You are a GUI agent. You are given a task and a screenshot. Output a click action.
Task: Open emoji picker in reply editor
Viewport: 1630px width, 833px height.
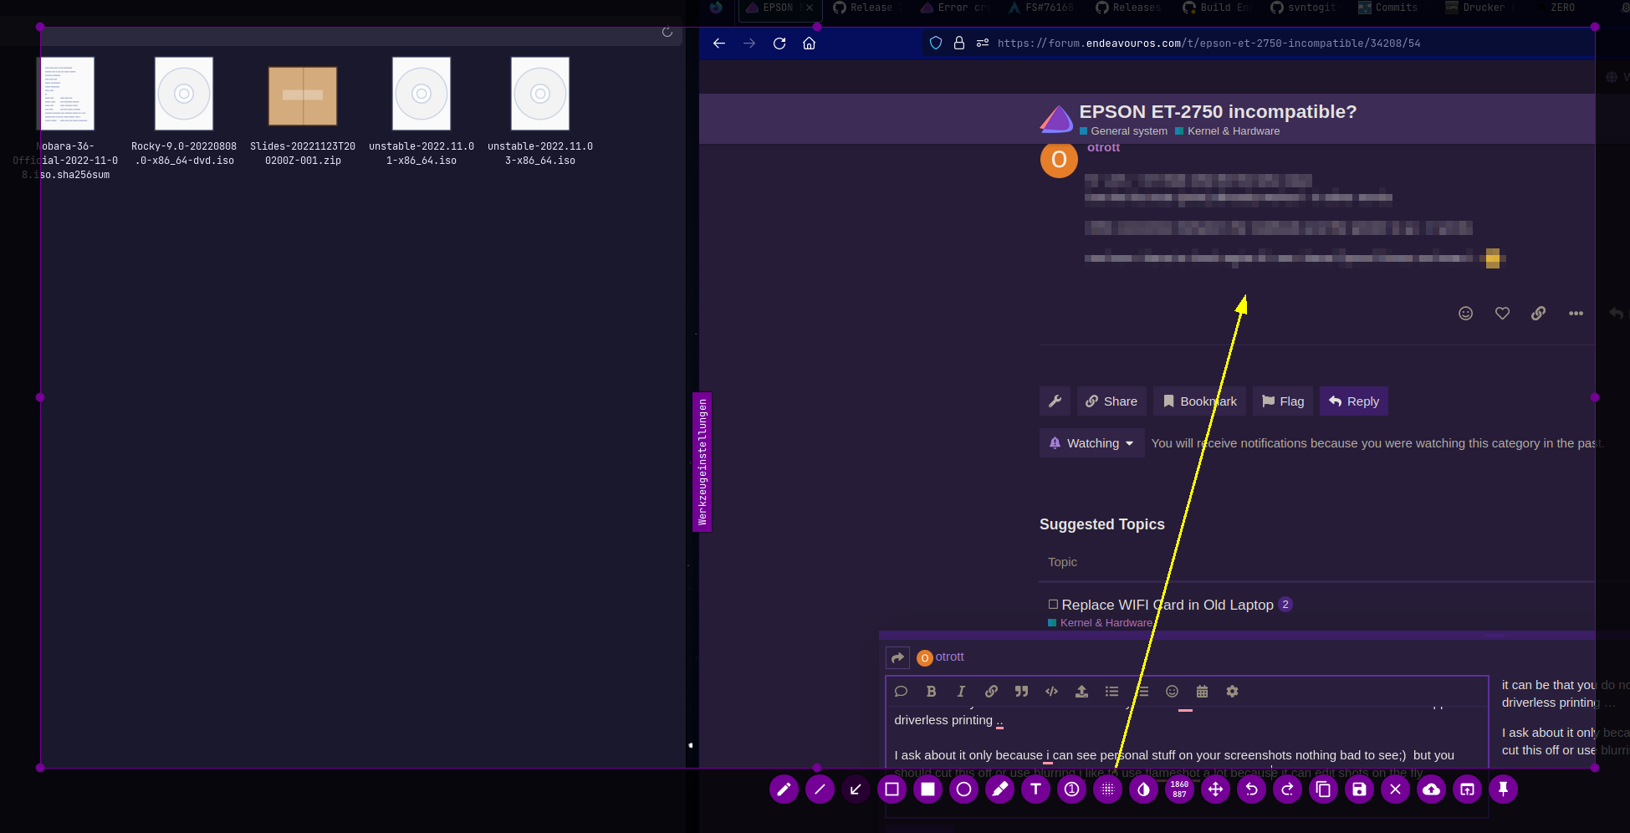coord(1172,692)
